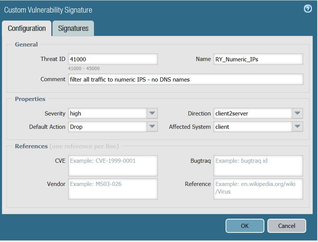The image size is (318, 242).
Task: Click the CVE reference text area
Action: 113,165
